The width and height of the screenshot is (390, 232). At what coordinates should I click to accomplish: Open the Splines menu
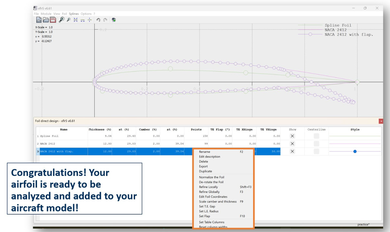coord(74,14)
